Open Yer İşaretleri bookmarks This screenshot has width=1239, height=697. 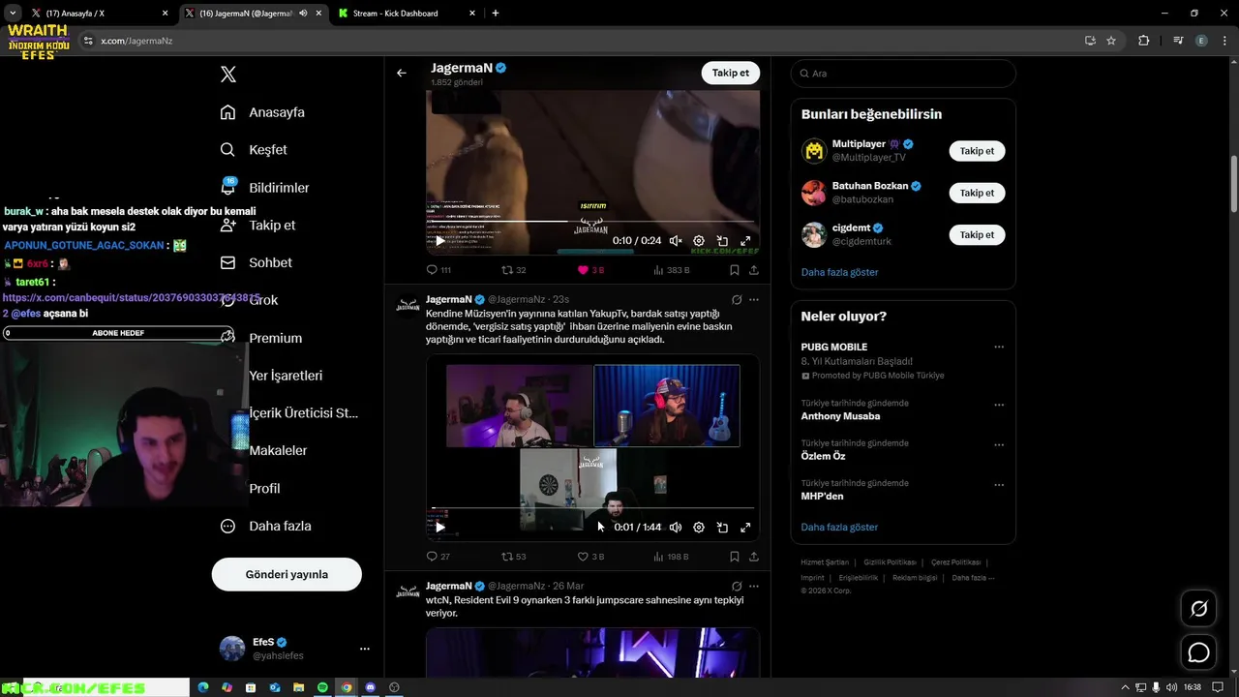click(286, 376)
